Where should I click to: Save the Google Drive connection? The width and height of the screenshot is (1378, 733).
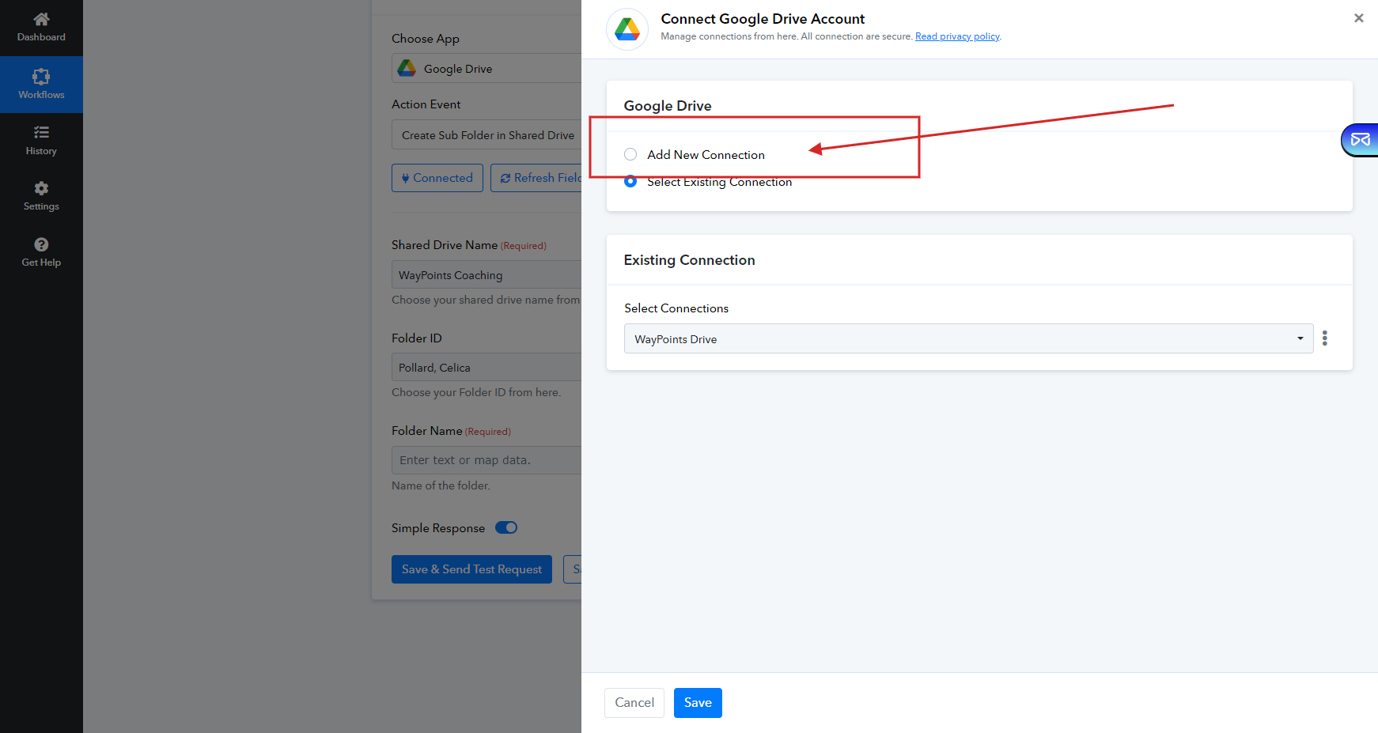(x=698, y=703)
